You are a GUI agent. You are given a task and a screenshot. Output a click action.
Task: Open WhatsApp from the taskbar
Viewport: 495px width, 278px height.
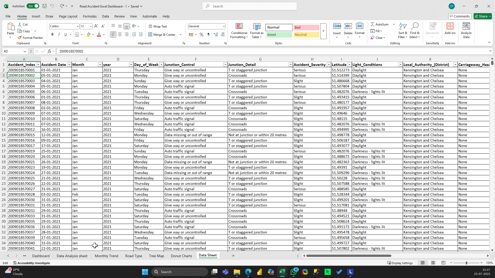(294, 272)
